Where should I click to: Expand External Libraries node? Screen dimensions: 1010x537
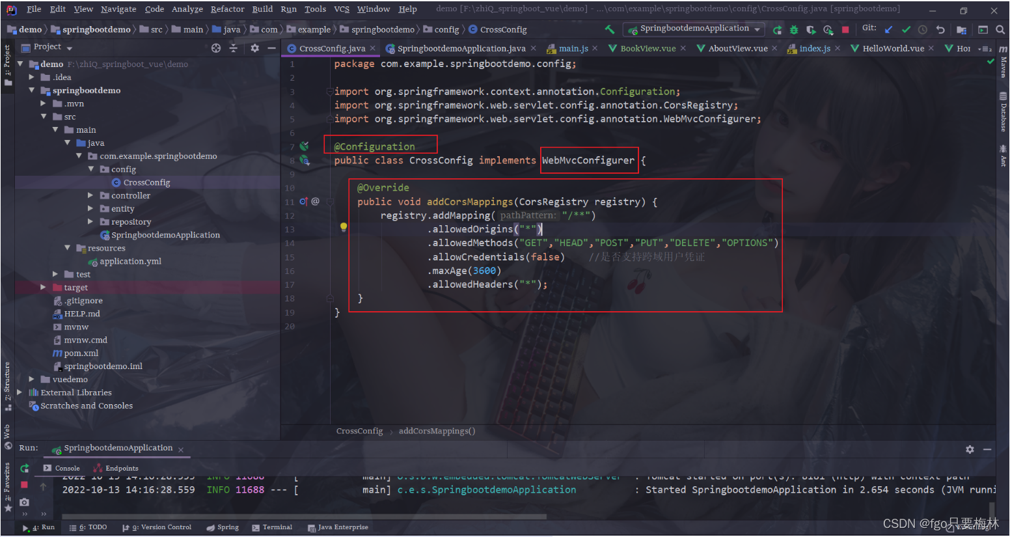coord(20,392)
